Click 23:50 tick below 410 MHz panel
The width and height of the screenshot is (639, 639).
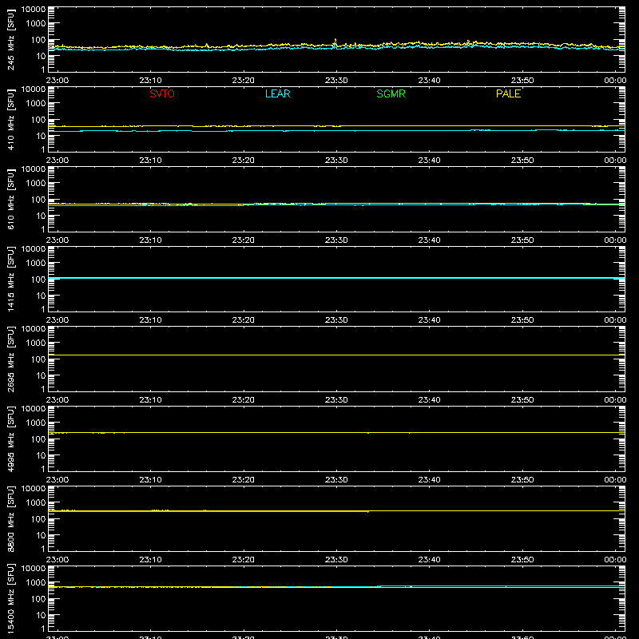(x=522, y=161)
